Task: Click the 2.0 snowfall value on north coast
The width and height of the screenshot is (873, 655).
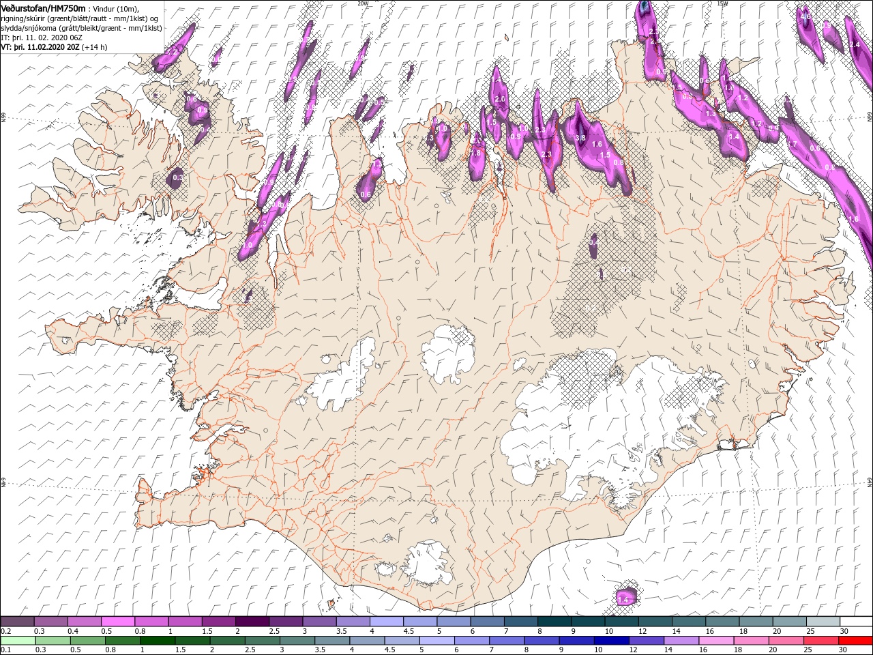Action: click(499, 100)
